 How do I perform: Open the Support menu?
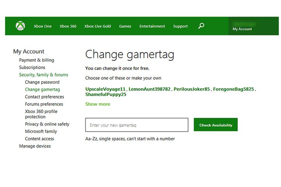coord(180,26)
